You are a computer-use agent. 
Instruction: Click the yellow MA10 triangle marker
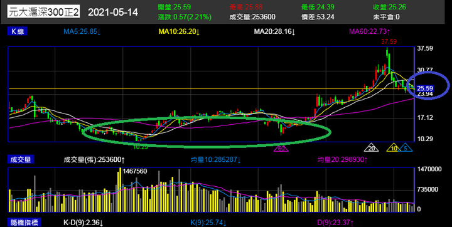point(394,147)
